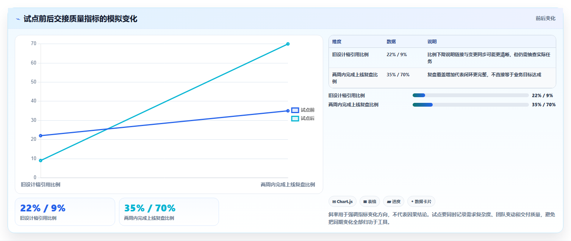571x241 pixels.
Task: Click the 35% / 70% progress bar
Action: 471,105
